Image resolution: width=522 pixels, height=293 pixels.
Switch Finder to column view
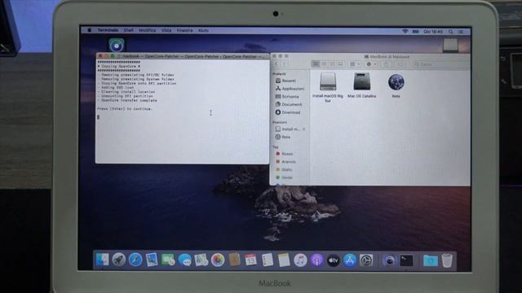pyautogui.click(x=332, y=63)
